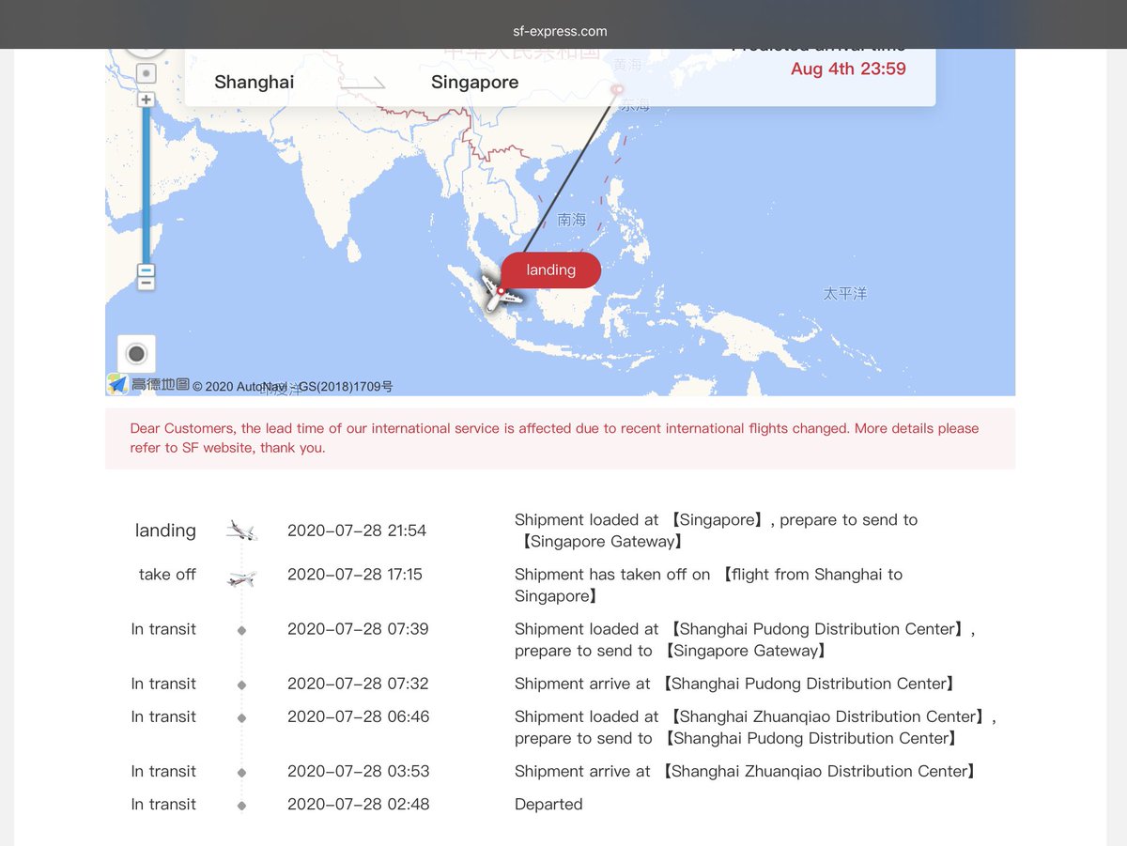Image resolution: width=1127 pixels, height=846 pixels.
Task: Click the origin pin near Shanghai
Action: click(x=617, y=90)
